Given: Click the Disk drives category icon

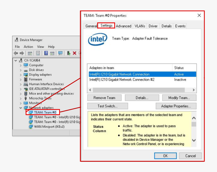Looking at the screenshot, I should [x=26, y=70].
